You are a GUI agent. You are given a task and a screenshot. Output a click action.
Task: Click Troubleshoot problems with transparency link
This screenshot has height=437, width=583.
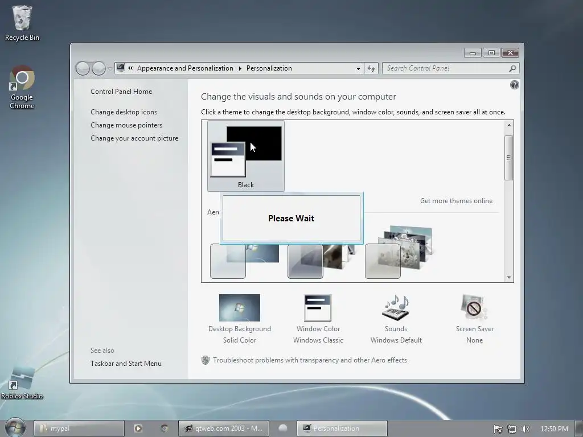coord(310,360)
